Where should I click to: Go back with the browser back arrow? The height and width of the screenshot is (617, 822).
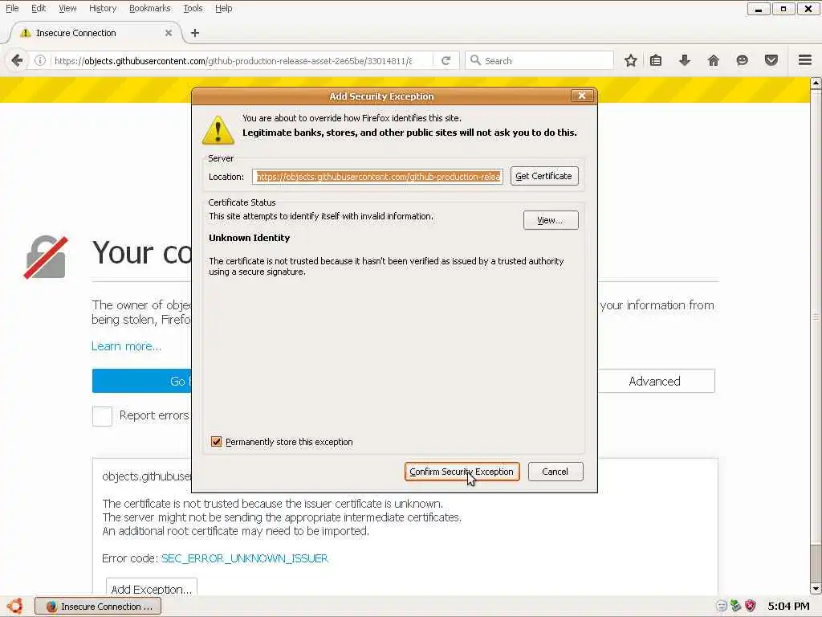pos(17,60)
